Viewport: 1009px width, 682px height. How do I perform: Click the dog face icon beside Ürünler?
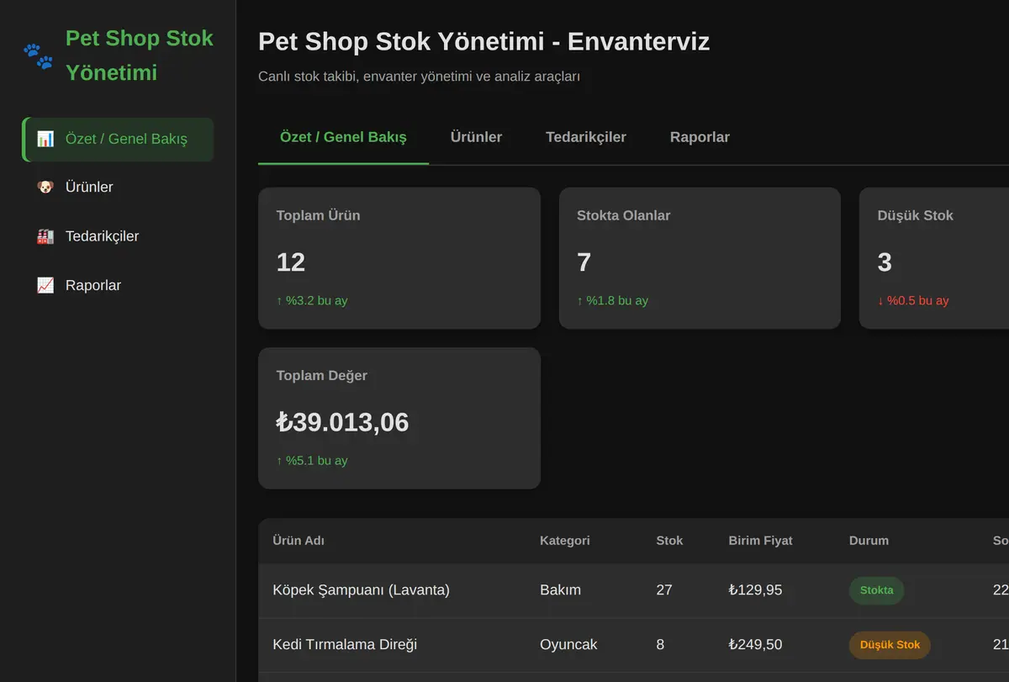[x=45, y=188]
